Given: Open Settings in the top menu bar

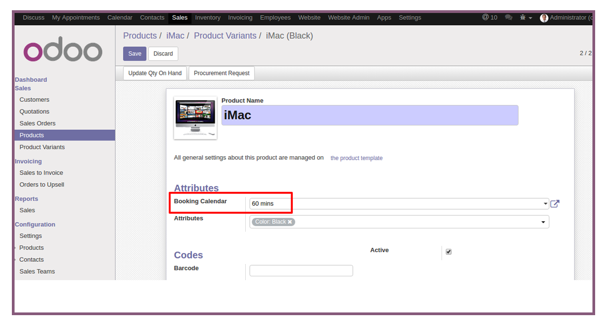Looking at the screenshot, I should point(410,17).
